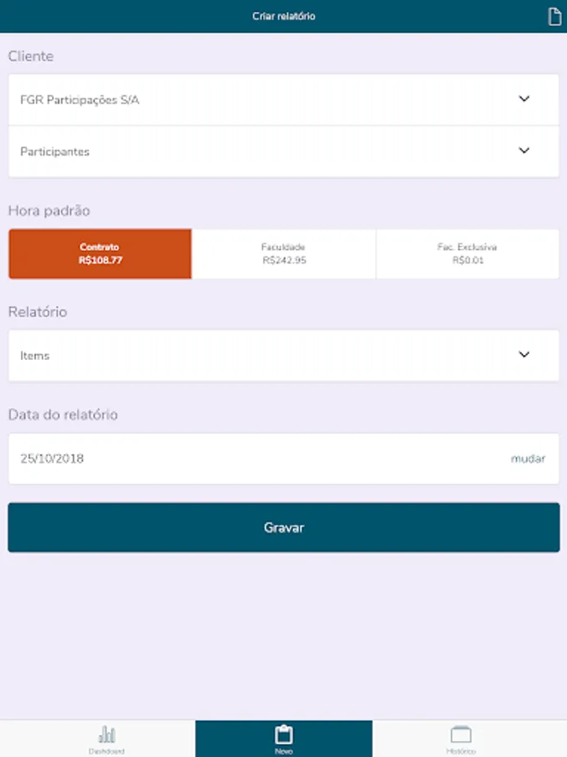Click the document icon in the header
Viewport: 567px width, 757px height.
click(554, 17)
